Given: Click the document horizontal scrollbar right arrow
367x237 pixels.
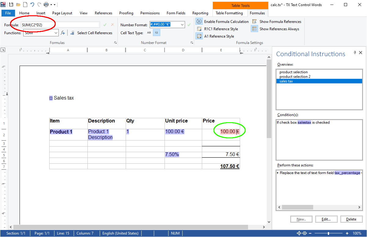Looking at the screenshot, I should coord(264,227).
